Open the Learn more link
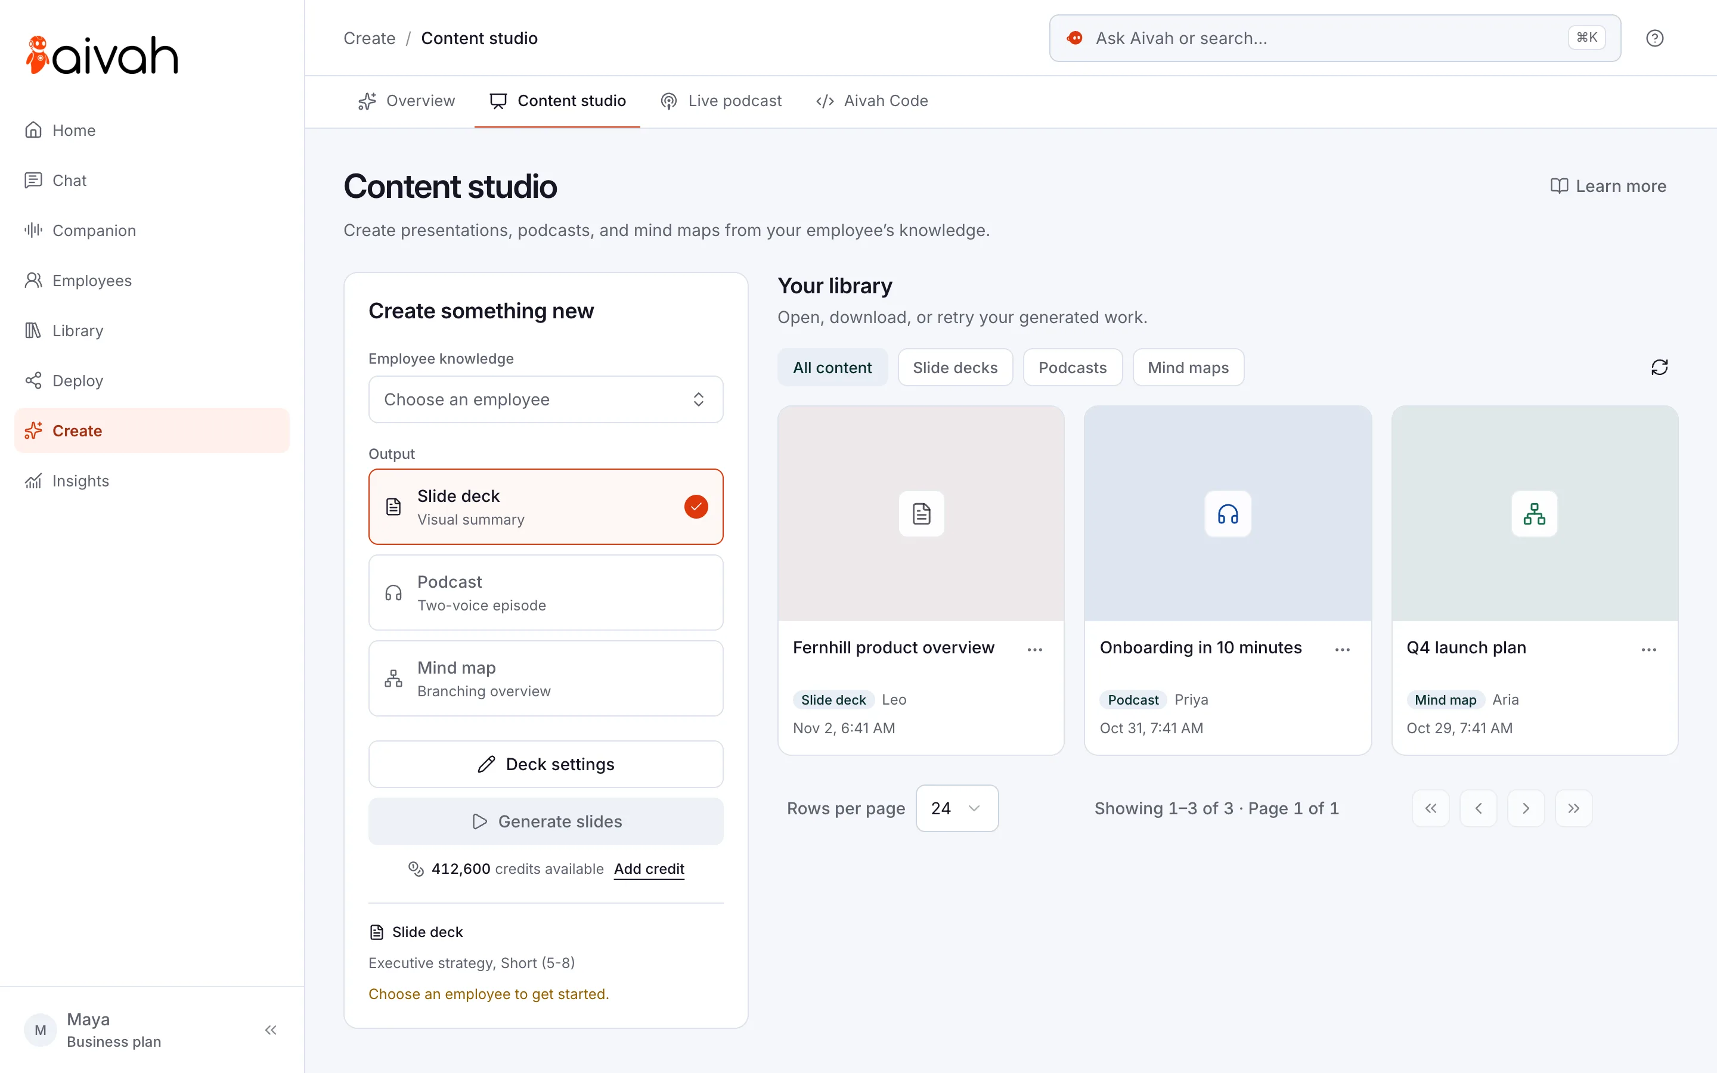Screen dimensions: 1717x1073 1608,186
